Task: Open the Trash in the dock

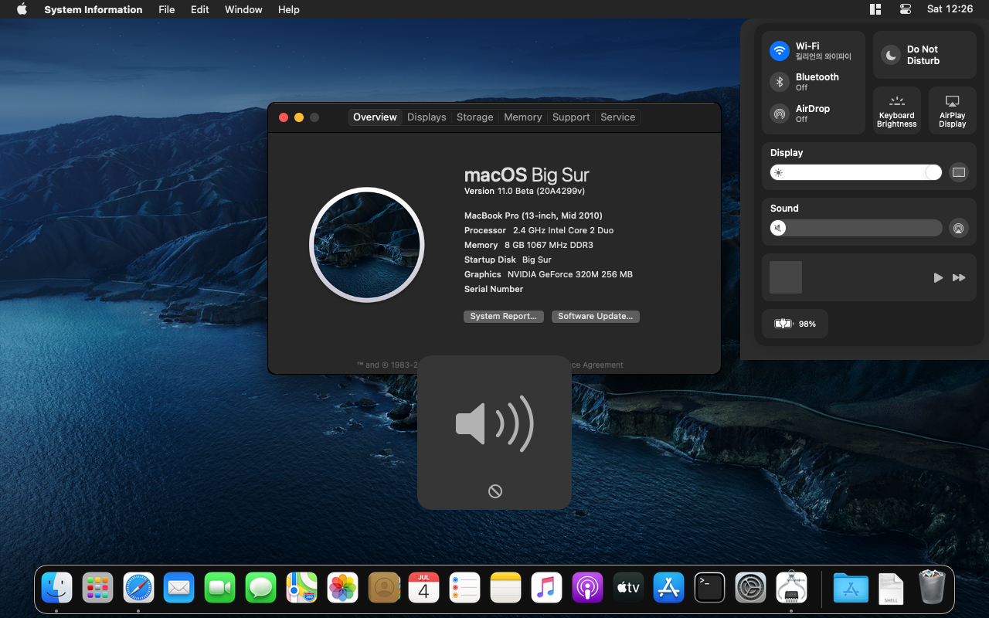Action: click(x=932, y=588)
